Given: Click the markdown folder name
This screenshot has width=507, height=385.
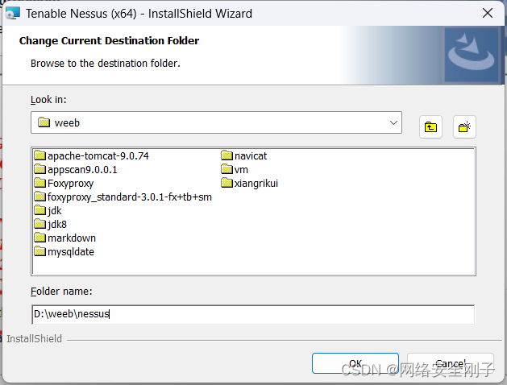Looking at the screenshot, I should pyautogui.click(x=72, y=238).
